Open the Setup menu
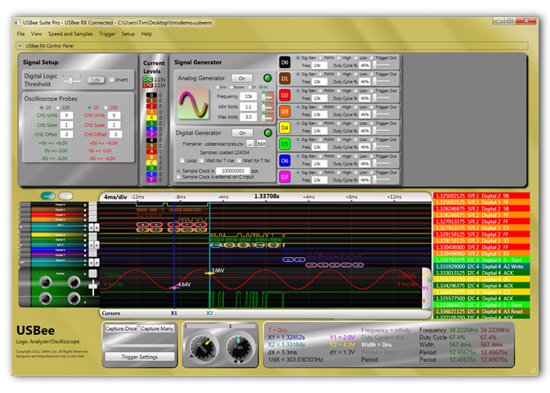This screenshot has width=550, height=393. pos(128,34)
